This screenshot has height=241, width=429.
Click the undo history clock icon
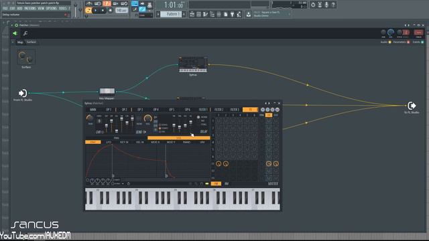(313, 5)
